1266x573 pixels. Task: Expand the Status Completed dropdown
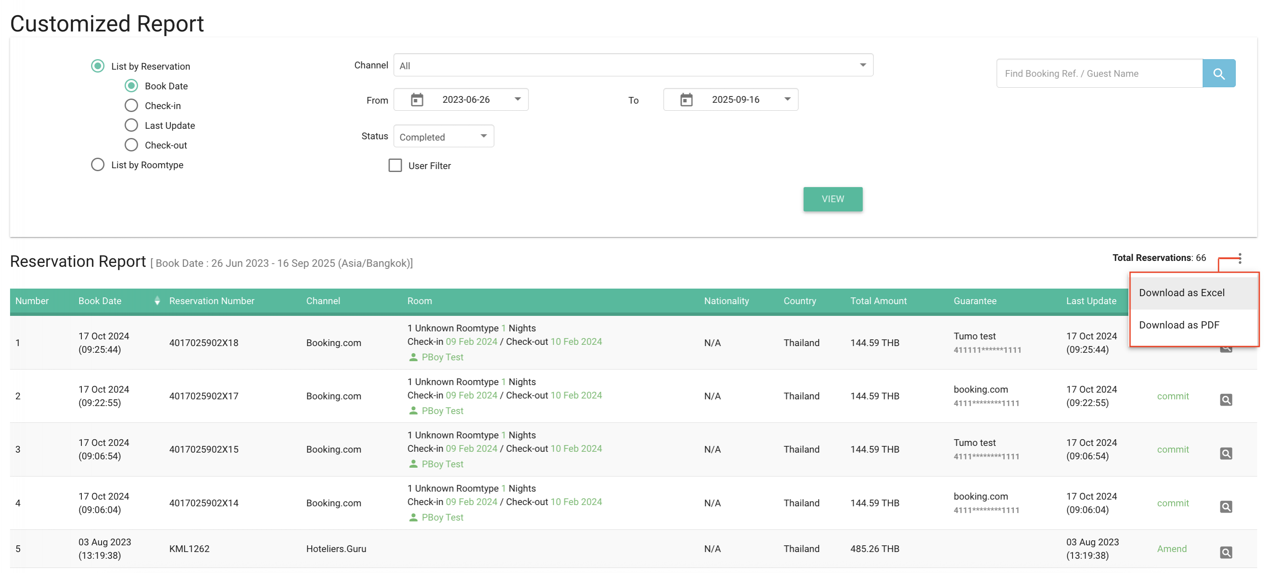click(x=443, y=137)
